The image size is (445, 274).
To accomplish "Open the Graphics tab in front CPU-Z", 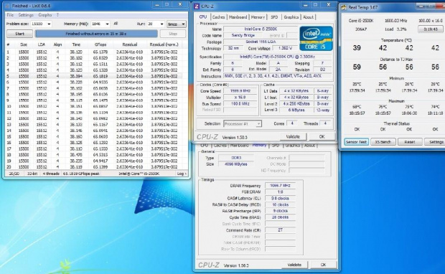I will tap(291, 17).
